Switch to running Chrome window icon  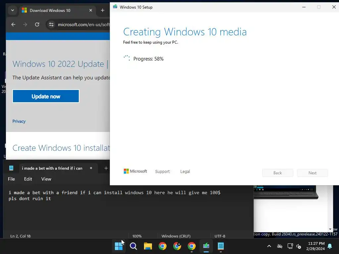point(192,246)
